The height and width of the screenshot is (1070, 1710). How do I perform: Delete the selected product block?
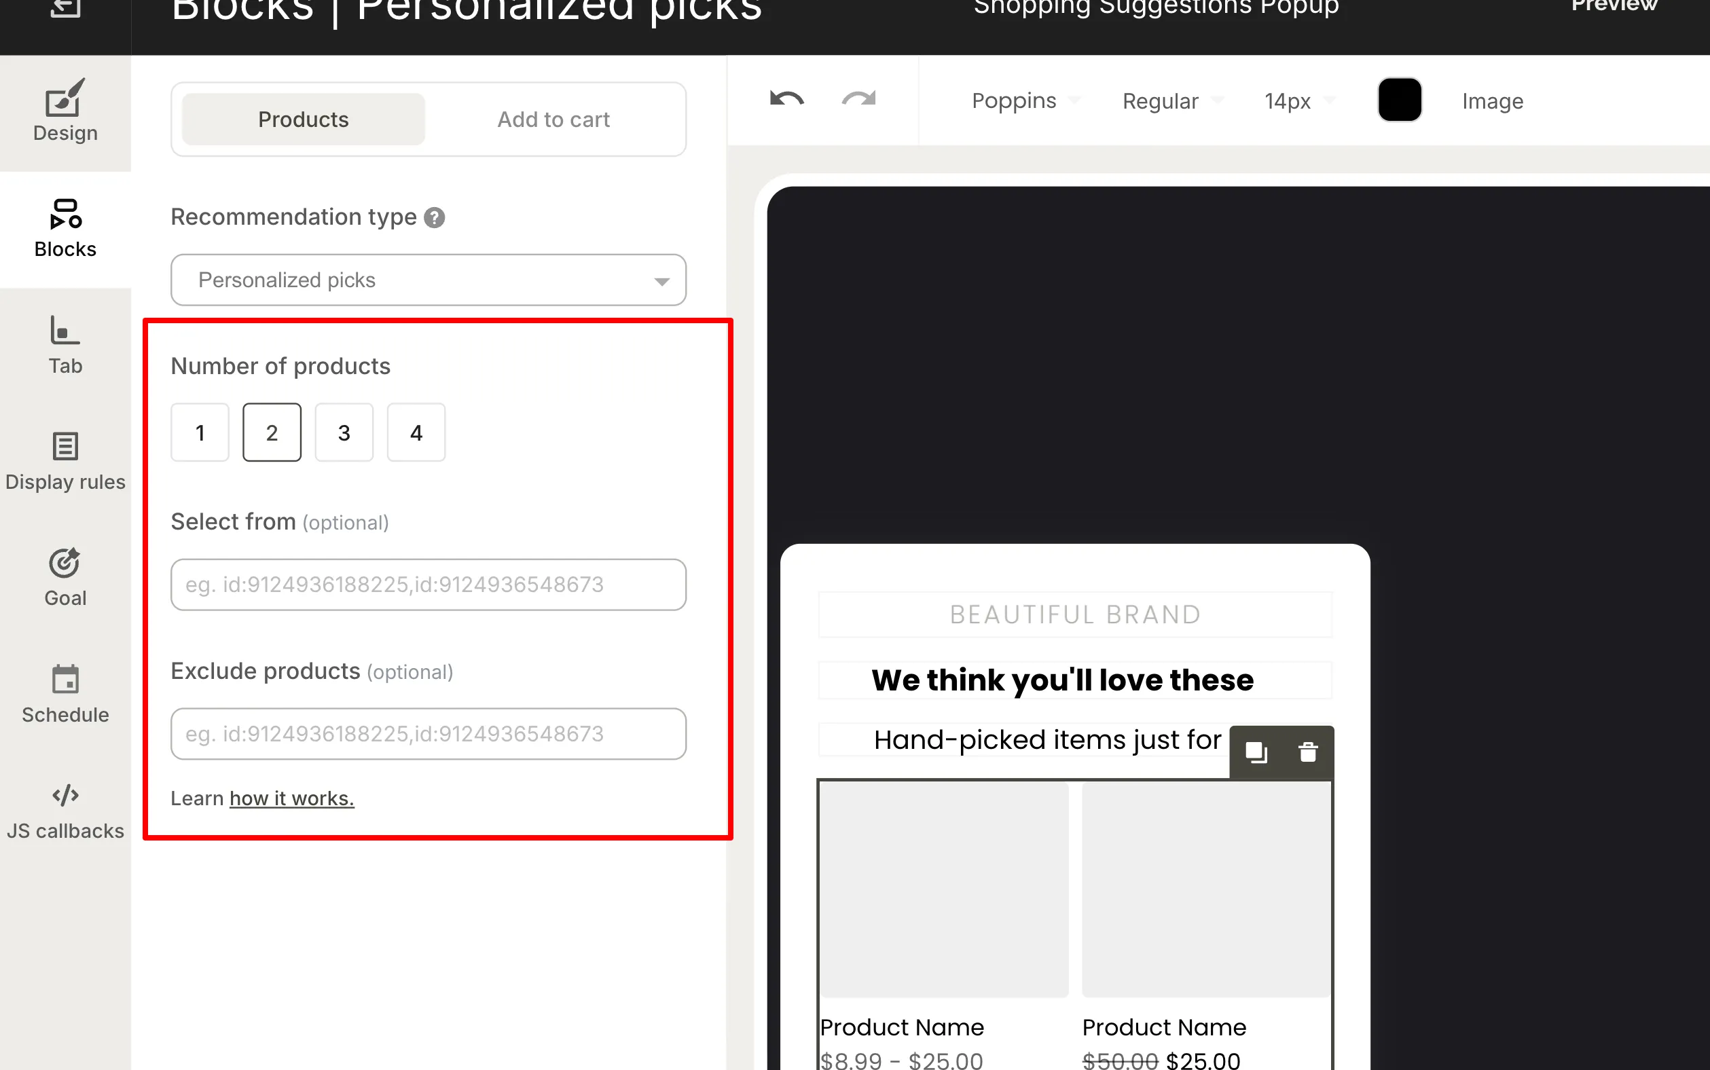tap(1308, 752)
